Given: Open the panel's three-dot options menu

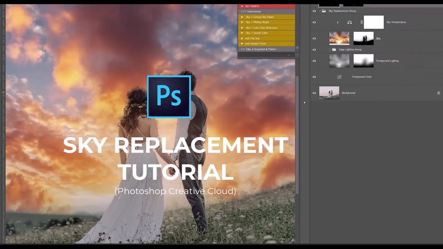Looking at the screenshot, I should point(289,55).
